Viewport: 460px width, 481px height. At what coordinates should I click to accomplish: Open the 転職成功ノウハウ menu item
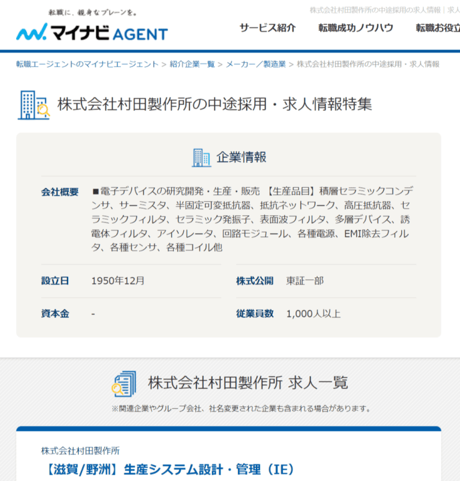(356, 28)
